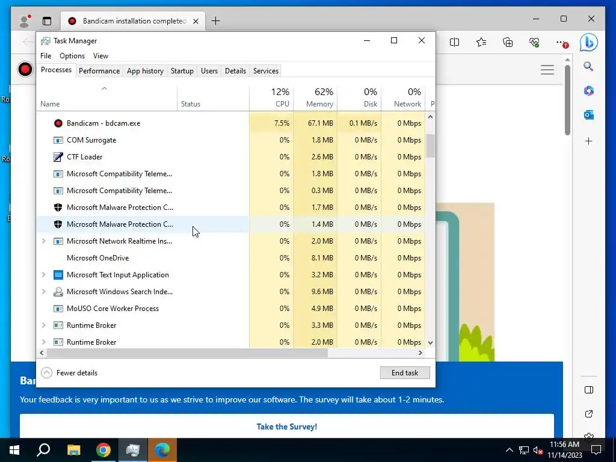Open Edge Settings and more ellipsis

click(562, 43)
